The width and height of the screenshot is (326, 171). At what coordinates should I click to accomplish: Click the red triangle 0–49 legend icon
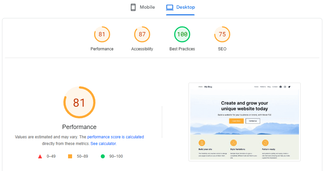40,156
